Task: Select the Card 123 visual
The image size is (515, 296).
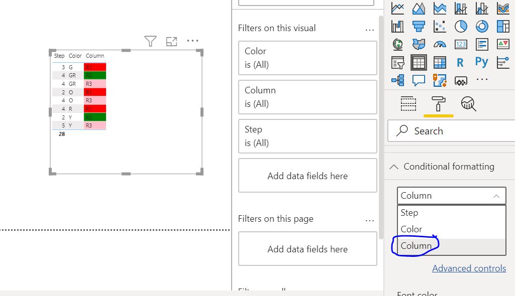Action: point(461,44)
